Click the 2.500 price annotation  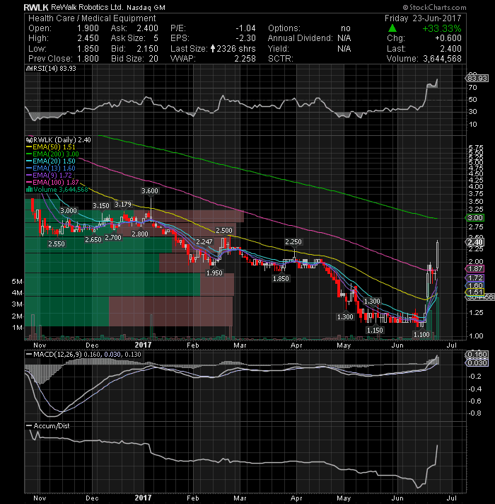(223, 231)
